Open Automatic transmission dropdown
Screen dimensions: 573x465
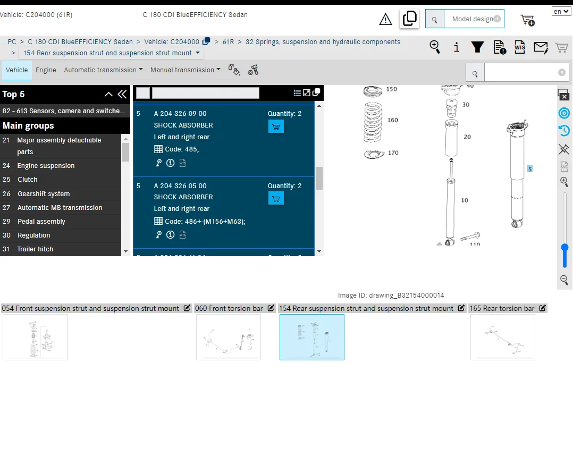104,70
